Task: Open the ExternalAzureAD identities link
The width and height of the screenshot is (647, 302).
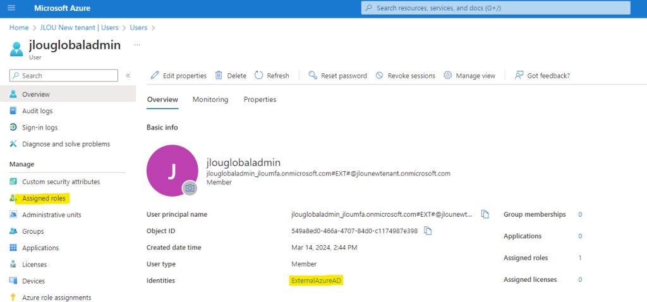Action: tap(317, 281)
